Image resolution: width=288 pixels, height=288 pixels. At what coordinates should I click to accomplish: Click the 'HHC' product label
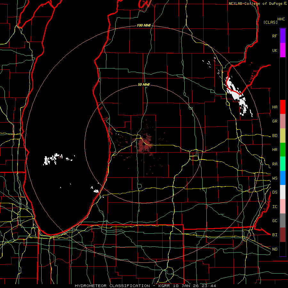[281, 19]
